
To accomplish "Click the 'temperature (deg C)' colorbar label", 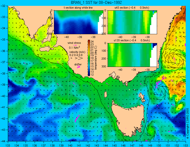I will tap(96, 58).
